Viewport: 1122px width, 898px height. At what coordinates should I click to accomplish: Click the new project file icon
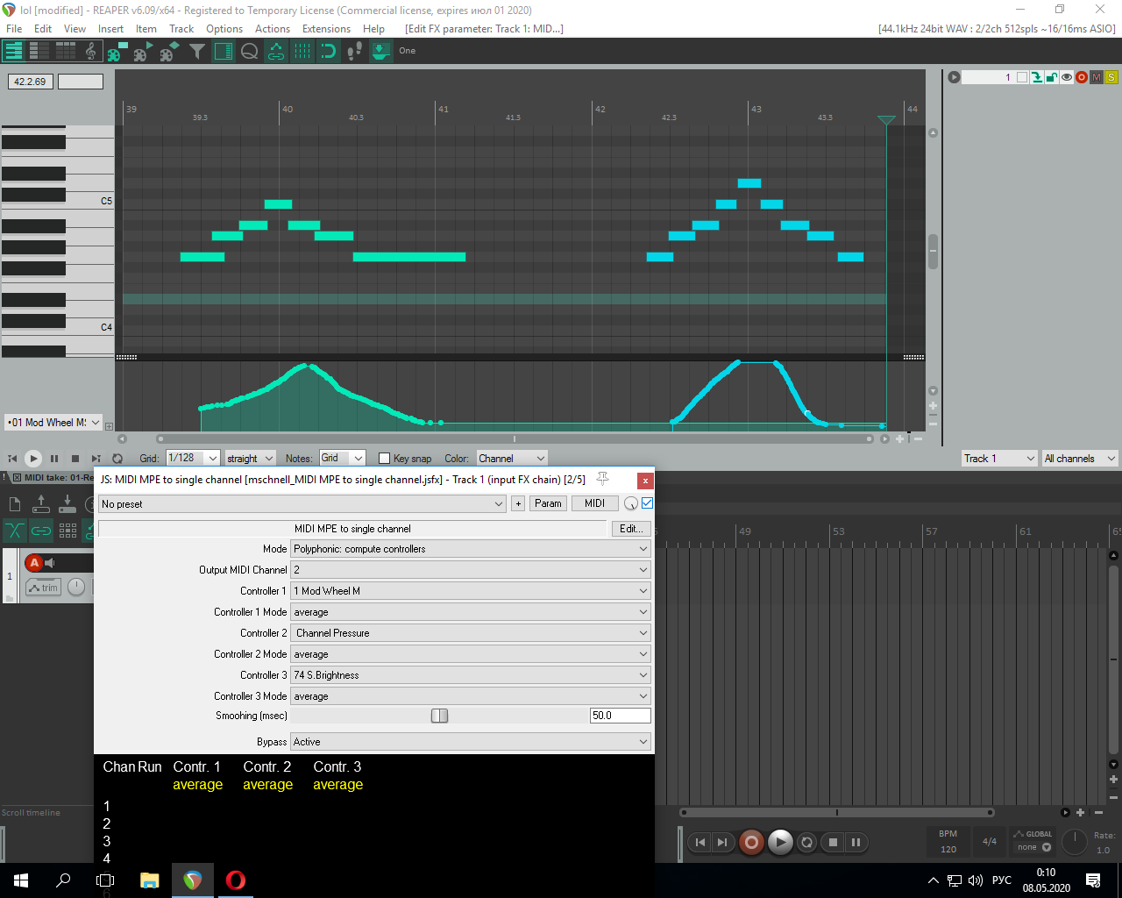point(14,503)
